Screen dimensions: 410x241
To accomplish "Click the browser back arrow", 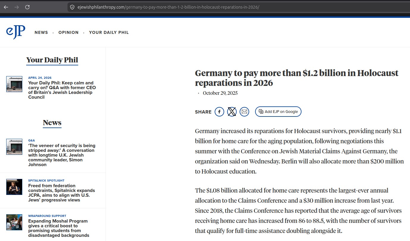I will point(6,7).
